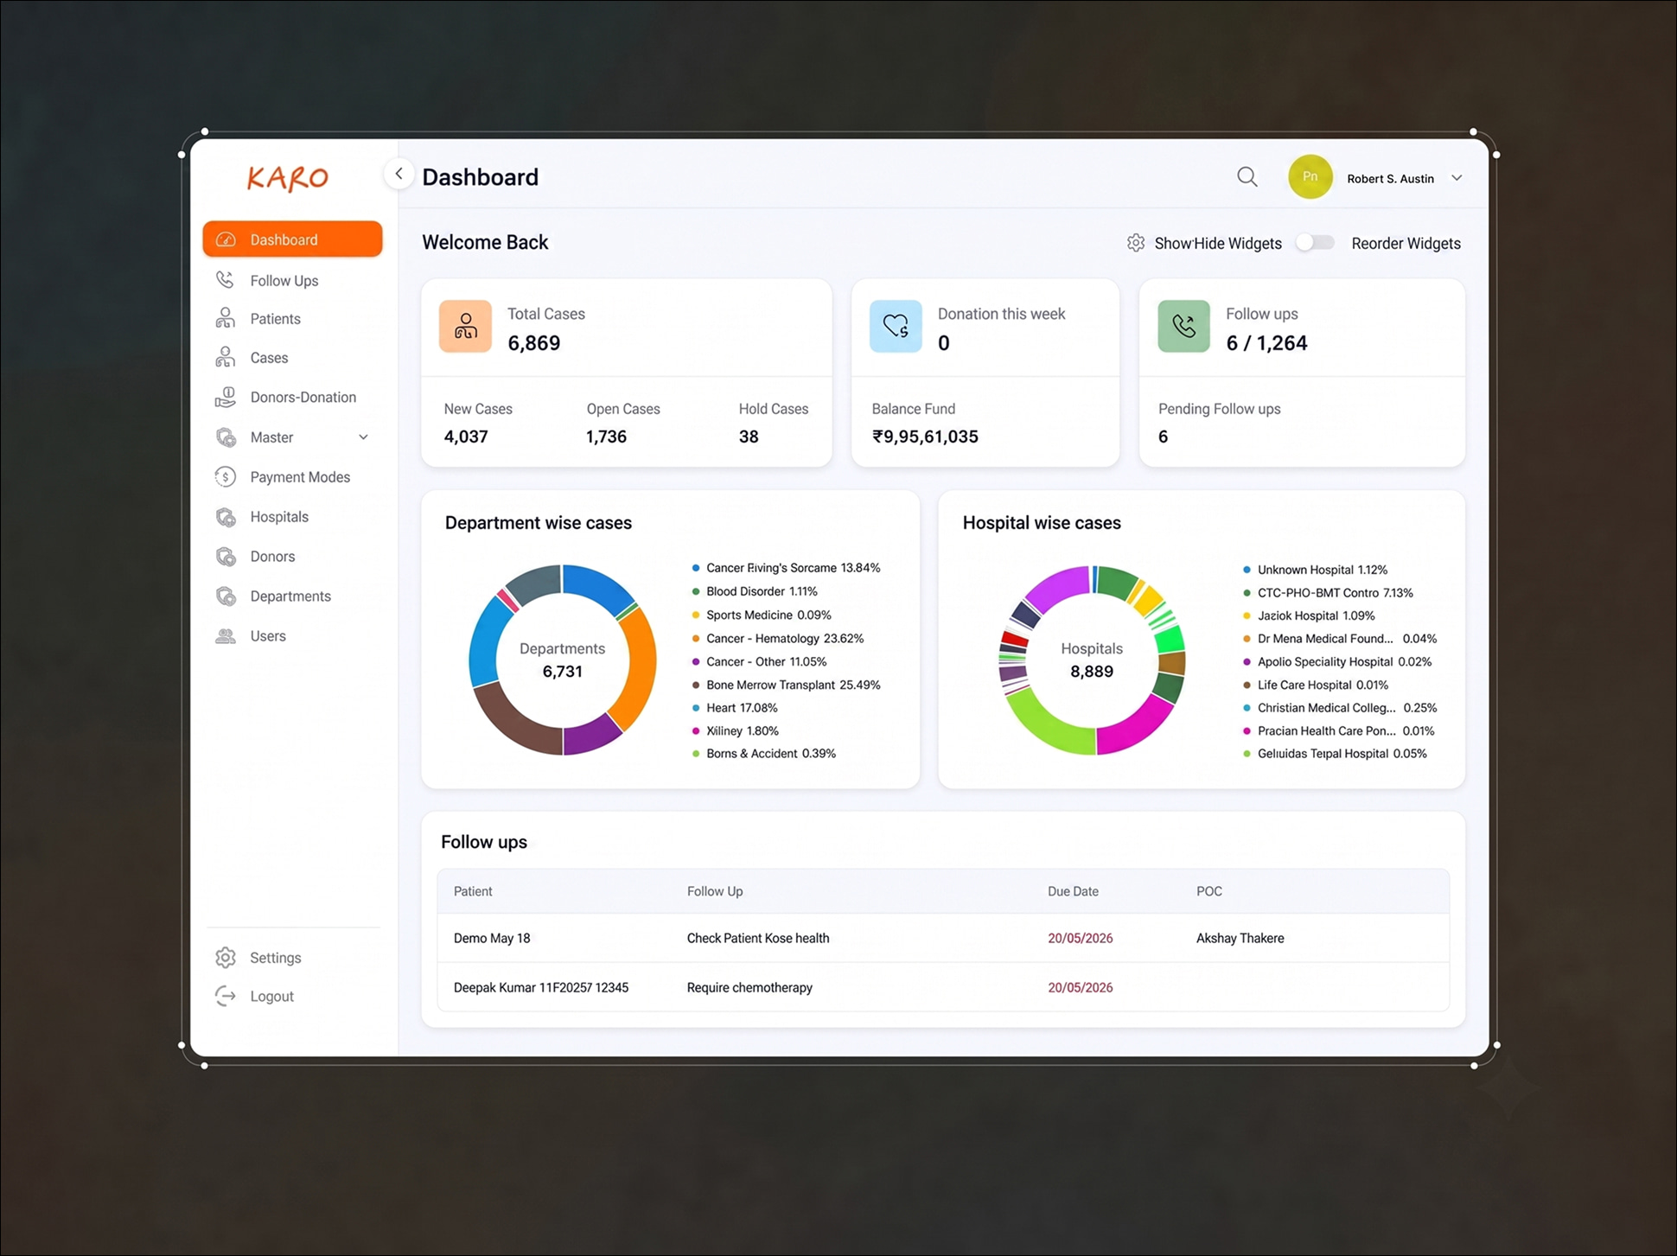This screenshot has width=1677, height=1256.
Task: Open Deepak Kumar 11F20257 12345 row
Action: pos(943,987)
